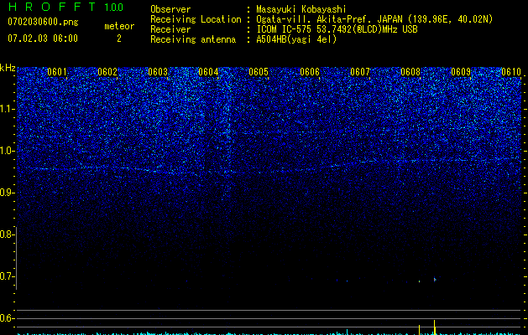
Task: Click the shorter yellow spike in the signal graph
Action: tap(419, 330)
